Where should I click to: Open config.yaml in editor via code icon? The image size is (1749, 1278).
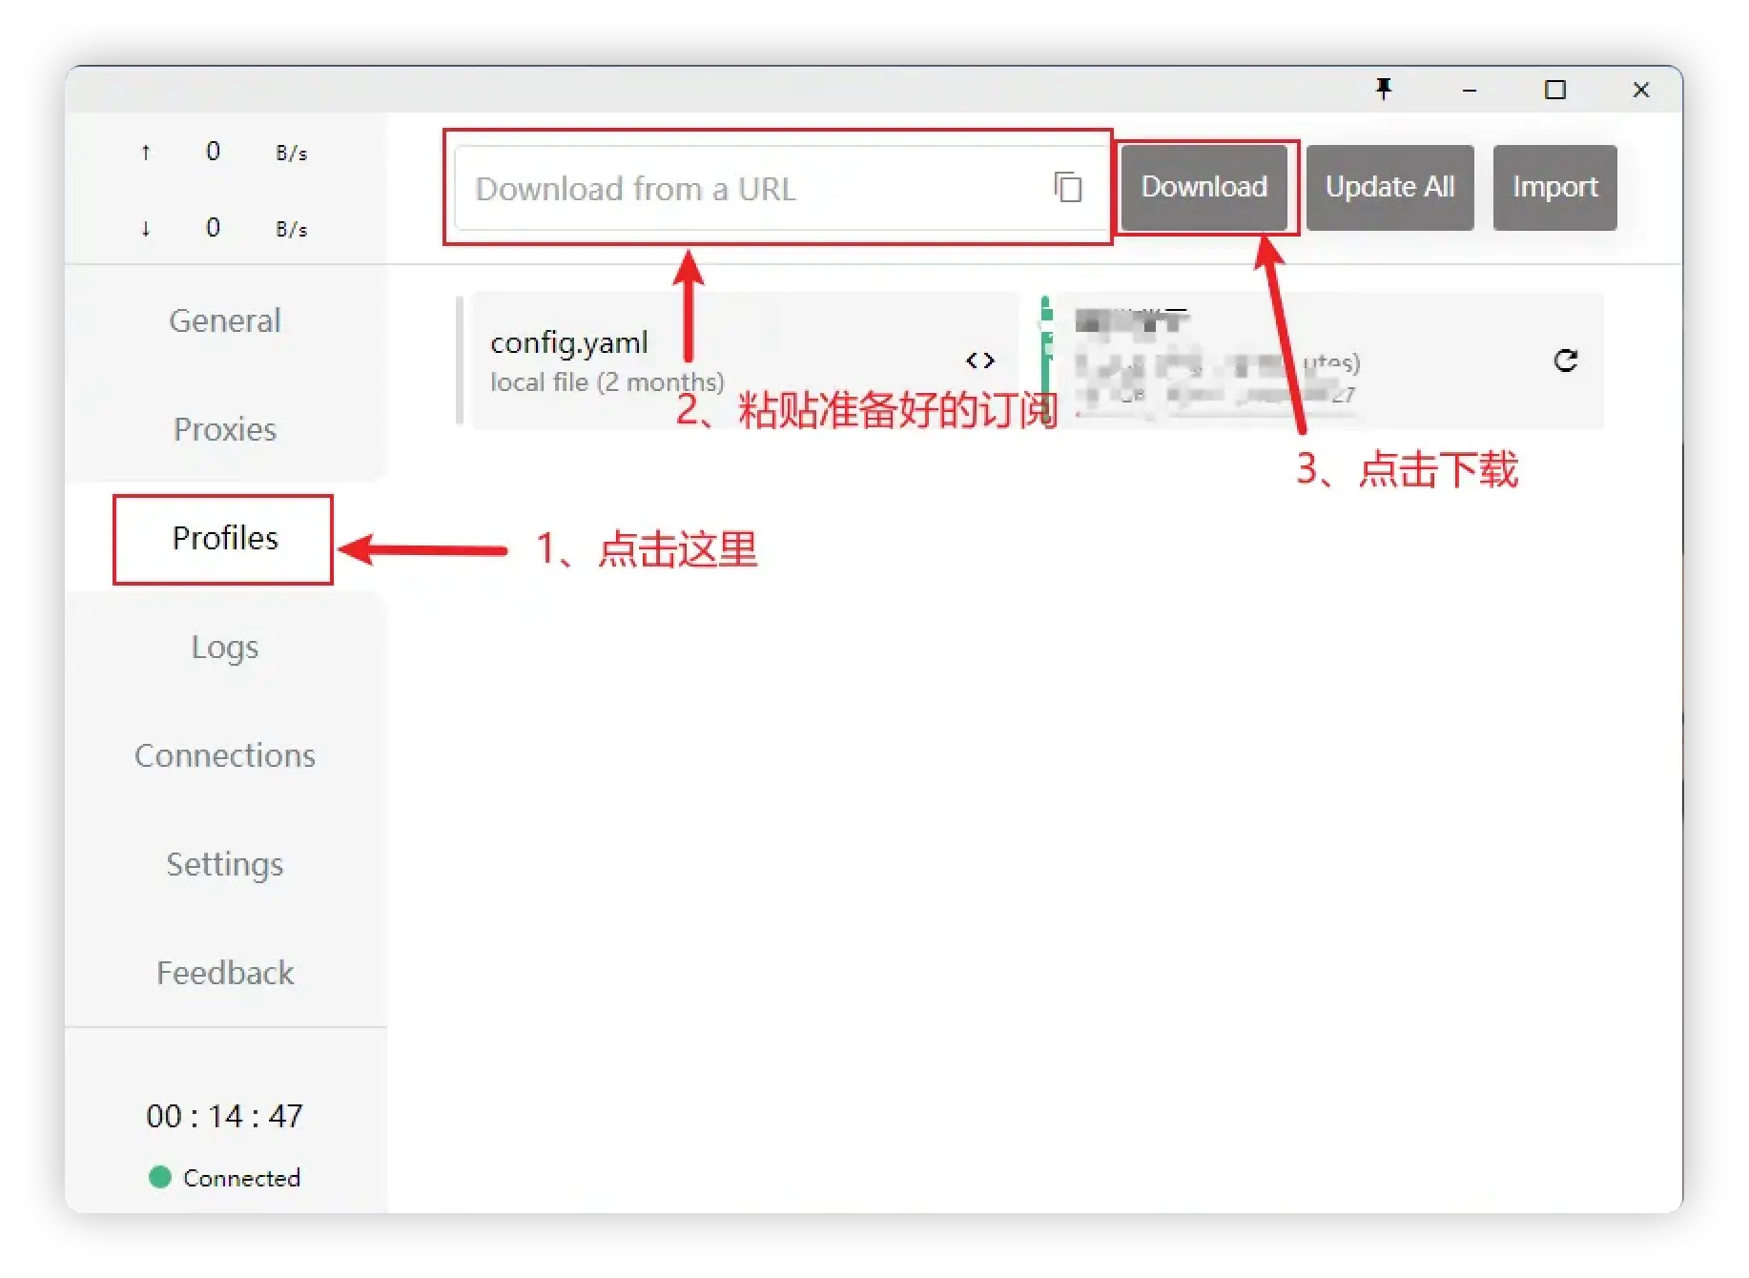tap(981, 361)
